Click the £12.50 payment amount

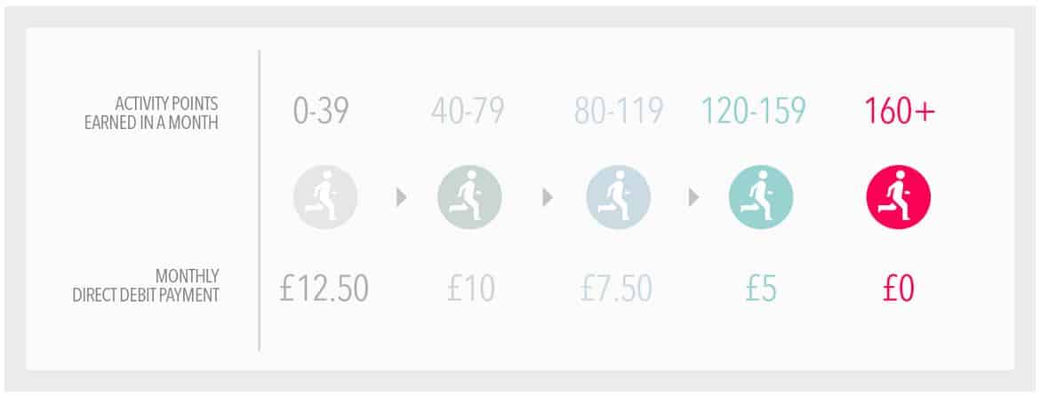pos(324,288)
